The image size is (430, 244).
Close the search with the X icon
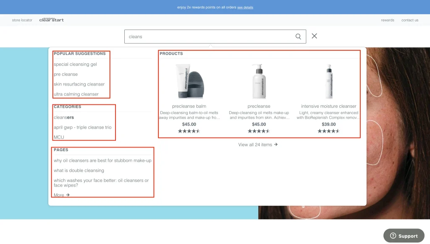314,36
